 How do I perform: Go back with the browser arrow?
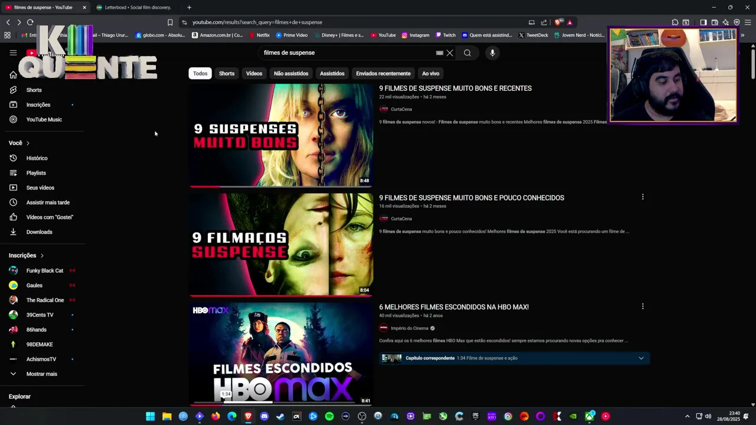(x=8, y=22)
